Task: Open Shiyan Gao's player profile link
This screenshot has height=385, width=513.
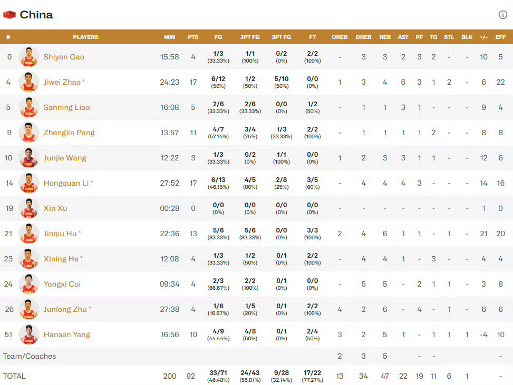Action: [x=64, y=57]
